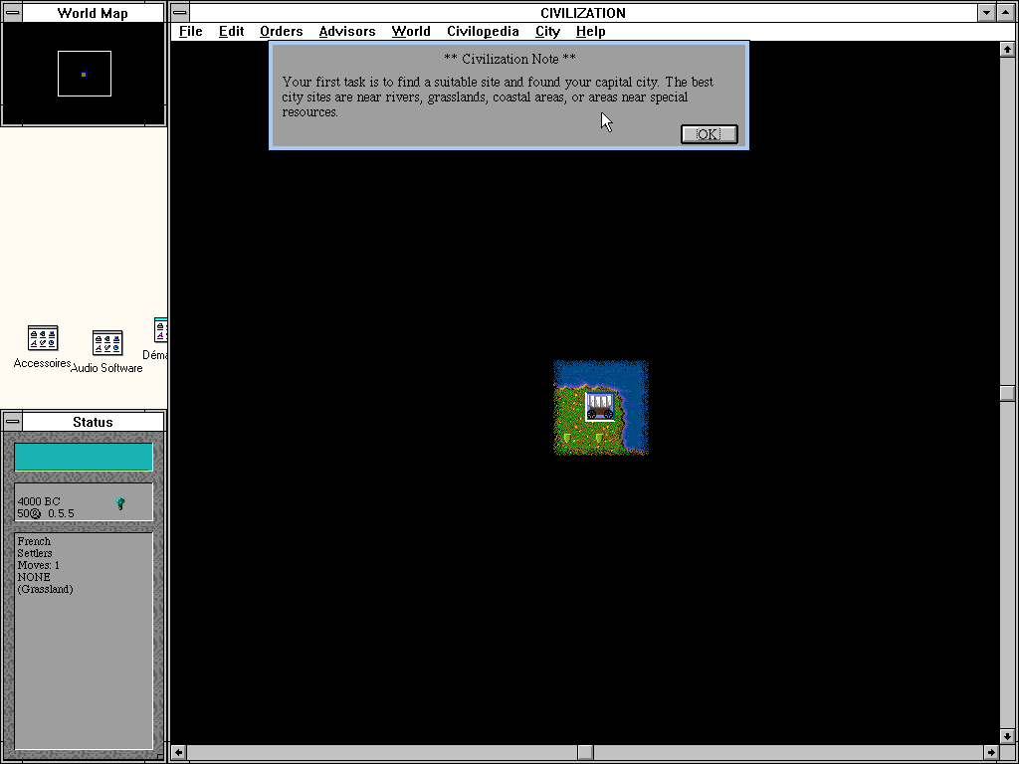The height and width of the screenshot is (764, 1019).
Task: Click the ocean tile north of the Settlers
Action: click(600, 376)
